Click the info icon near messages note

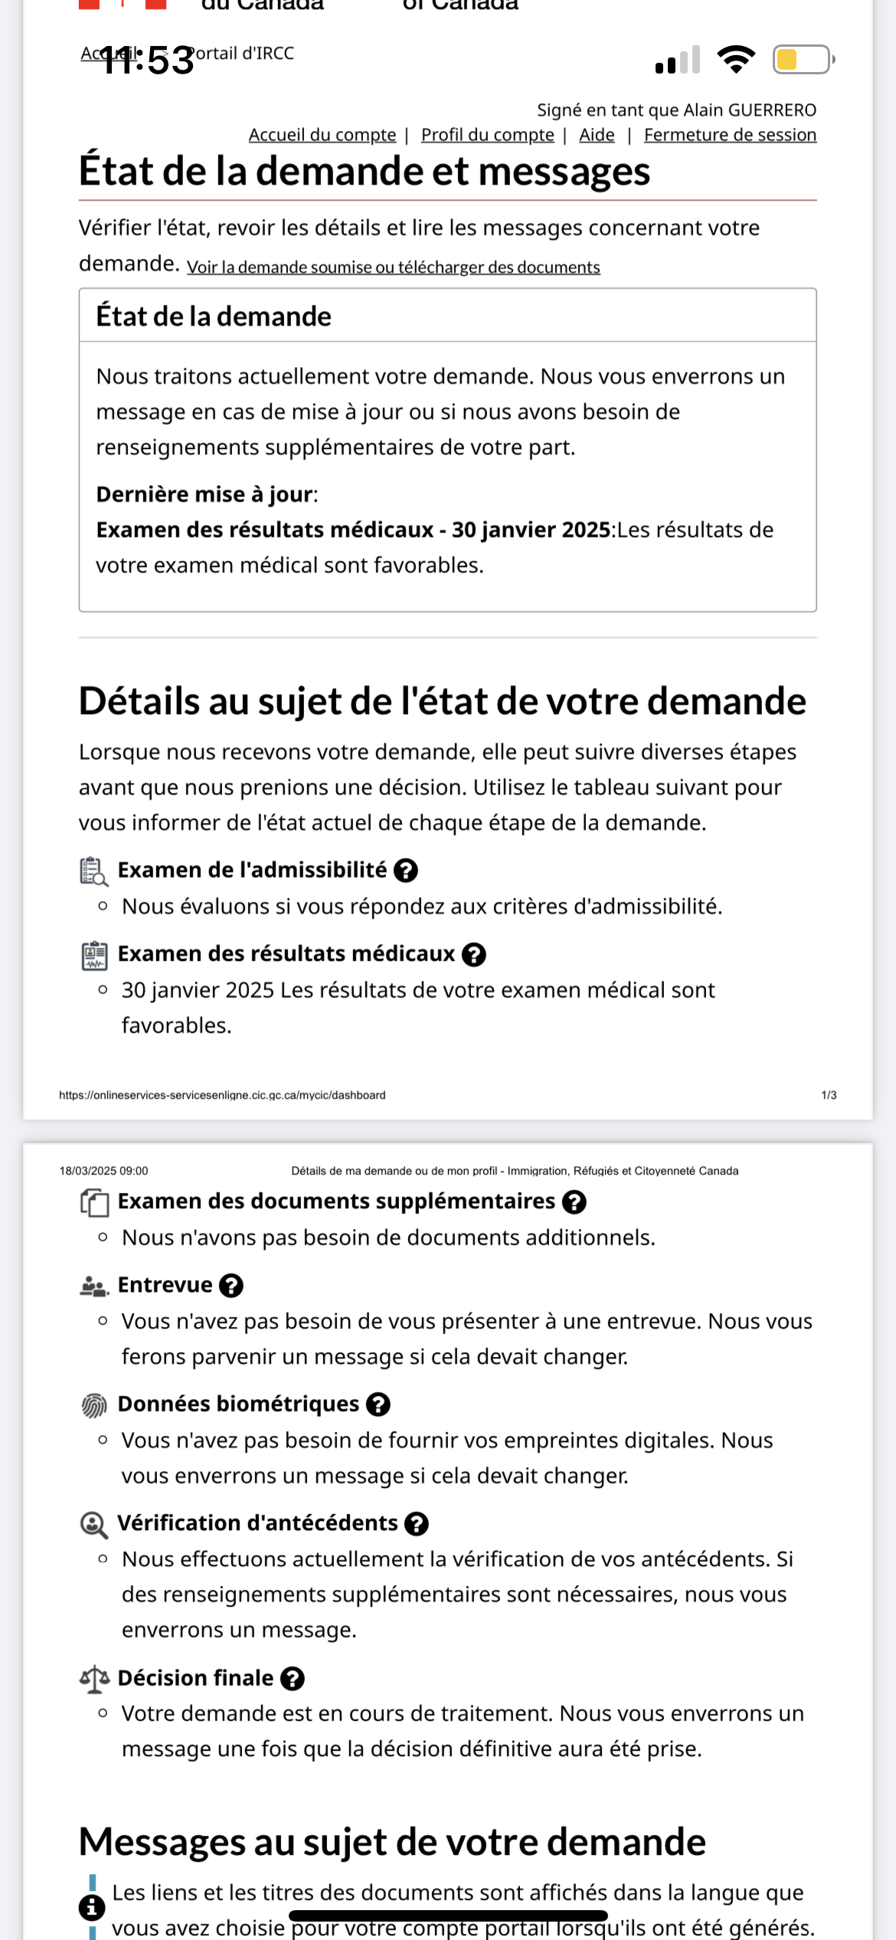[92, 1907]
